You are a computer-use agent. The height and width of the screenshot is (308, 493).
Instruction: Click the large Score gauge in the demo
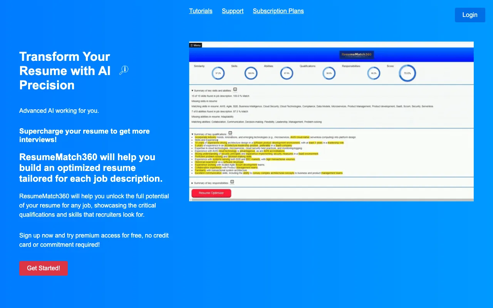[x=407, y=73]
